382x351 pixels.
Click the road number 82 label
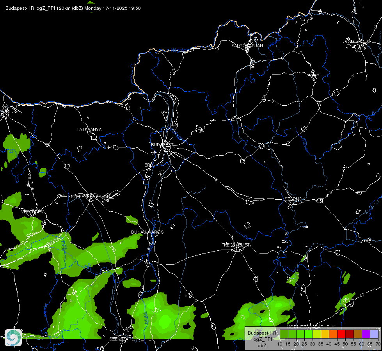pyautogui.click(x=30, y=177)
